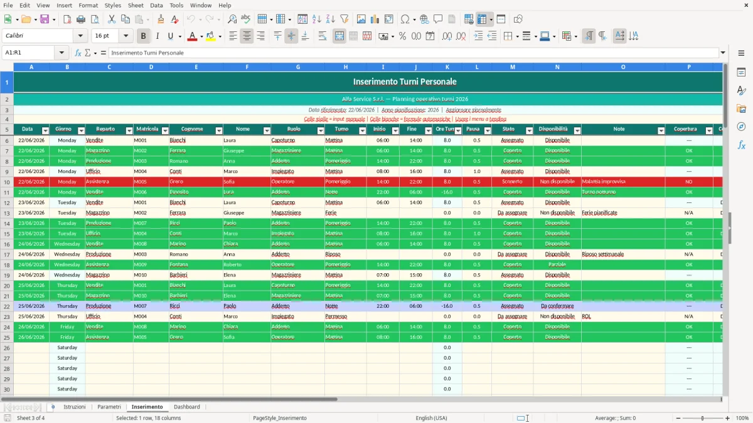Add a decimal place icon

coord(447,36)
